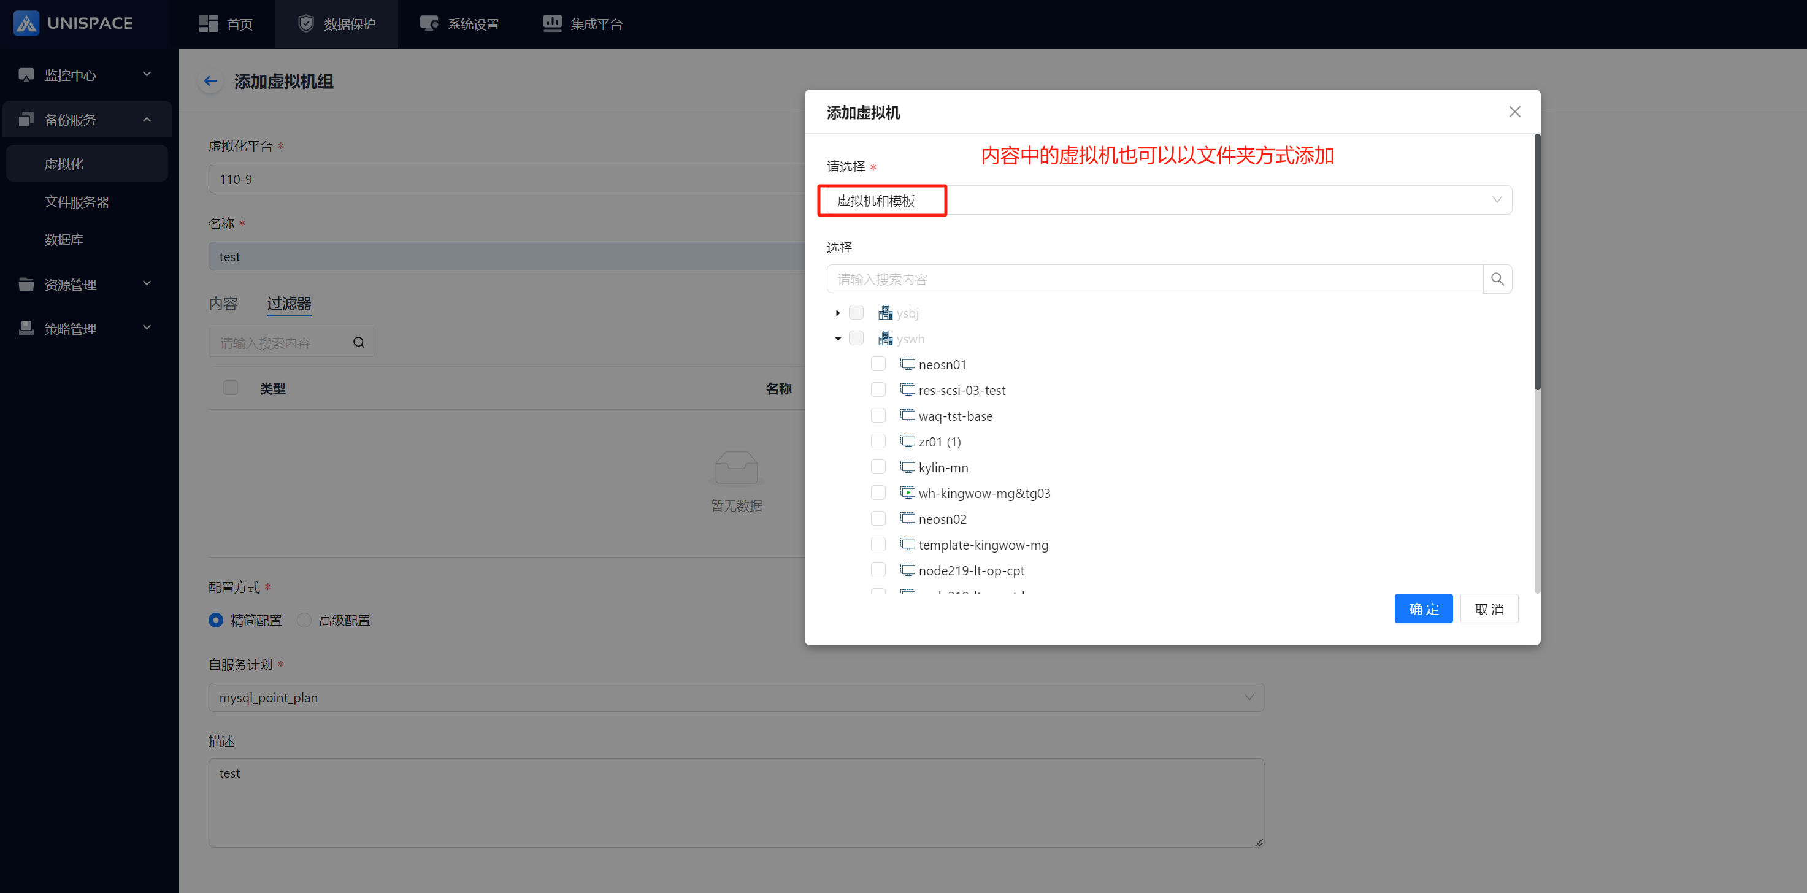Check the neosn01 virtual machine checkbox

878,364
